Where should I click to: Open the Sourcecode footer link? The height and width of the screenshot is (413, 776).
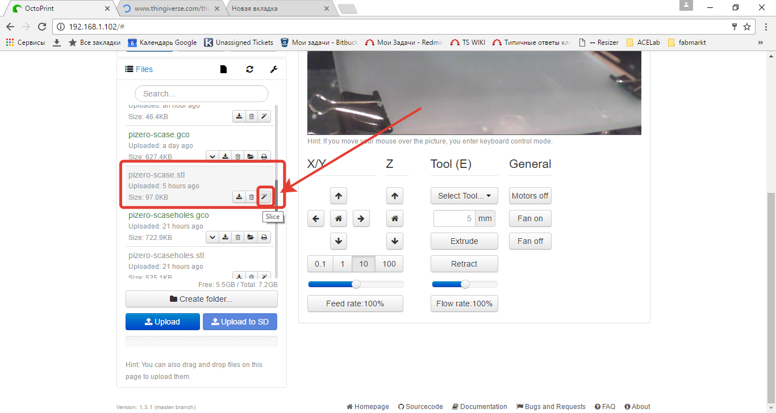point(420,407)
